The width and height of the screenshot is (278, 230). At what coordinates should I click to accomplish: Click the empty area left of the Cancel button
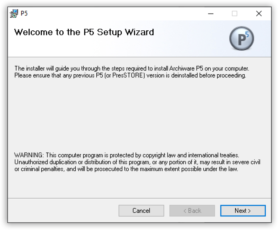(x=62, y=211)
